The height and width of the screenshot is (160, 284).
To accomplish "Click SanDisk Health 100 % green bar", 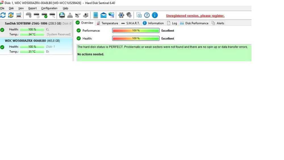I will point(32,29).
